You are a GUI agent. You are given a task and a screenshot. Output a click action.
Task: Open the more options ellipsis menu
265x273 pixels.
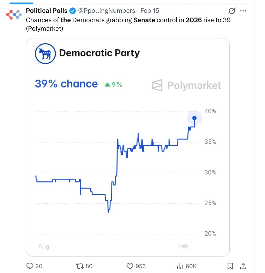click(243, 11)
